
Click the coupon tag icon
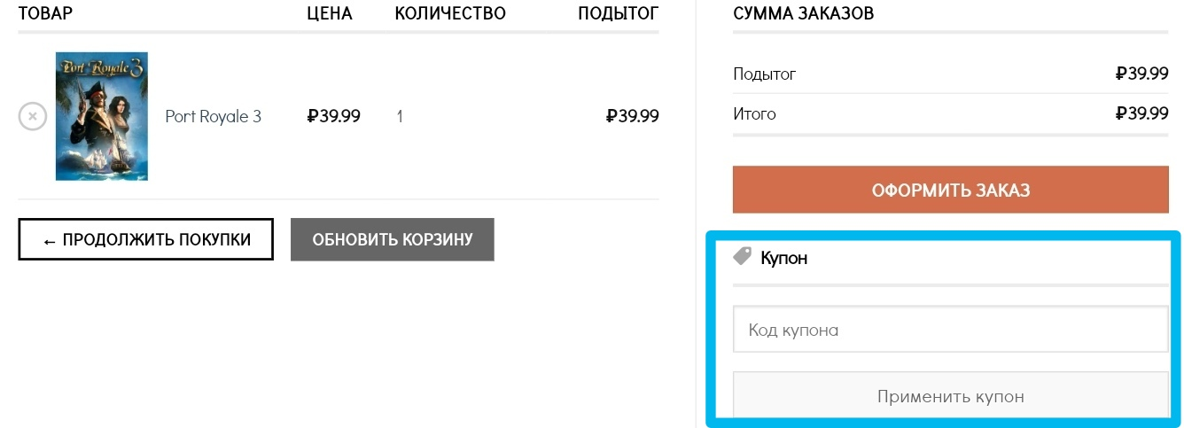743,257
